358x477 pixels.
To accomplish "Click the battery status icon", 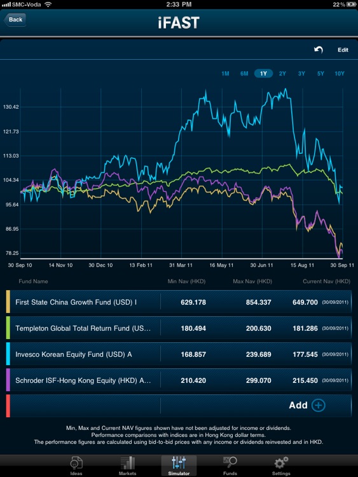I will [351, 4].
